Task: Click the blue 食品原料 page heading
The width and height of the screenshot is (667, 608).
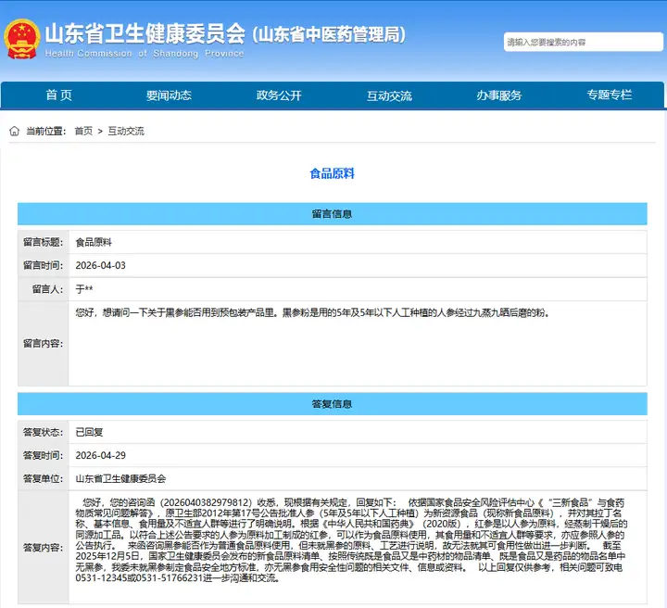Action: click(333, 173)
